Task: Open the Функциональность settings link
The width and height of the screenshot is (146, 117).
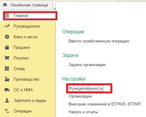Action: coord(86,89)
